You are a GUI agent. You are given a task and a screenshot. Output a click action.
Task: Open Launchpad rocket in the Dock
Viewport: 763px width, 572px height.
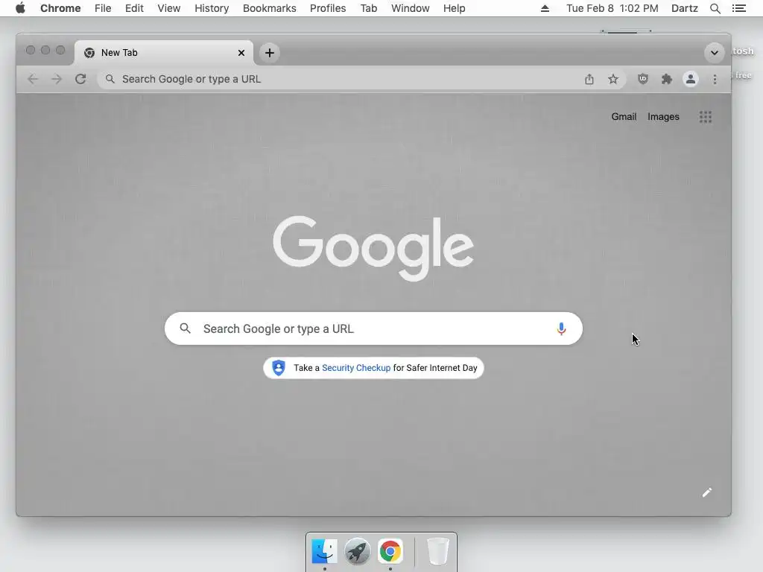click(357, 551)
